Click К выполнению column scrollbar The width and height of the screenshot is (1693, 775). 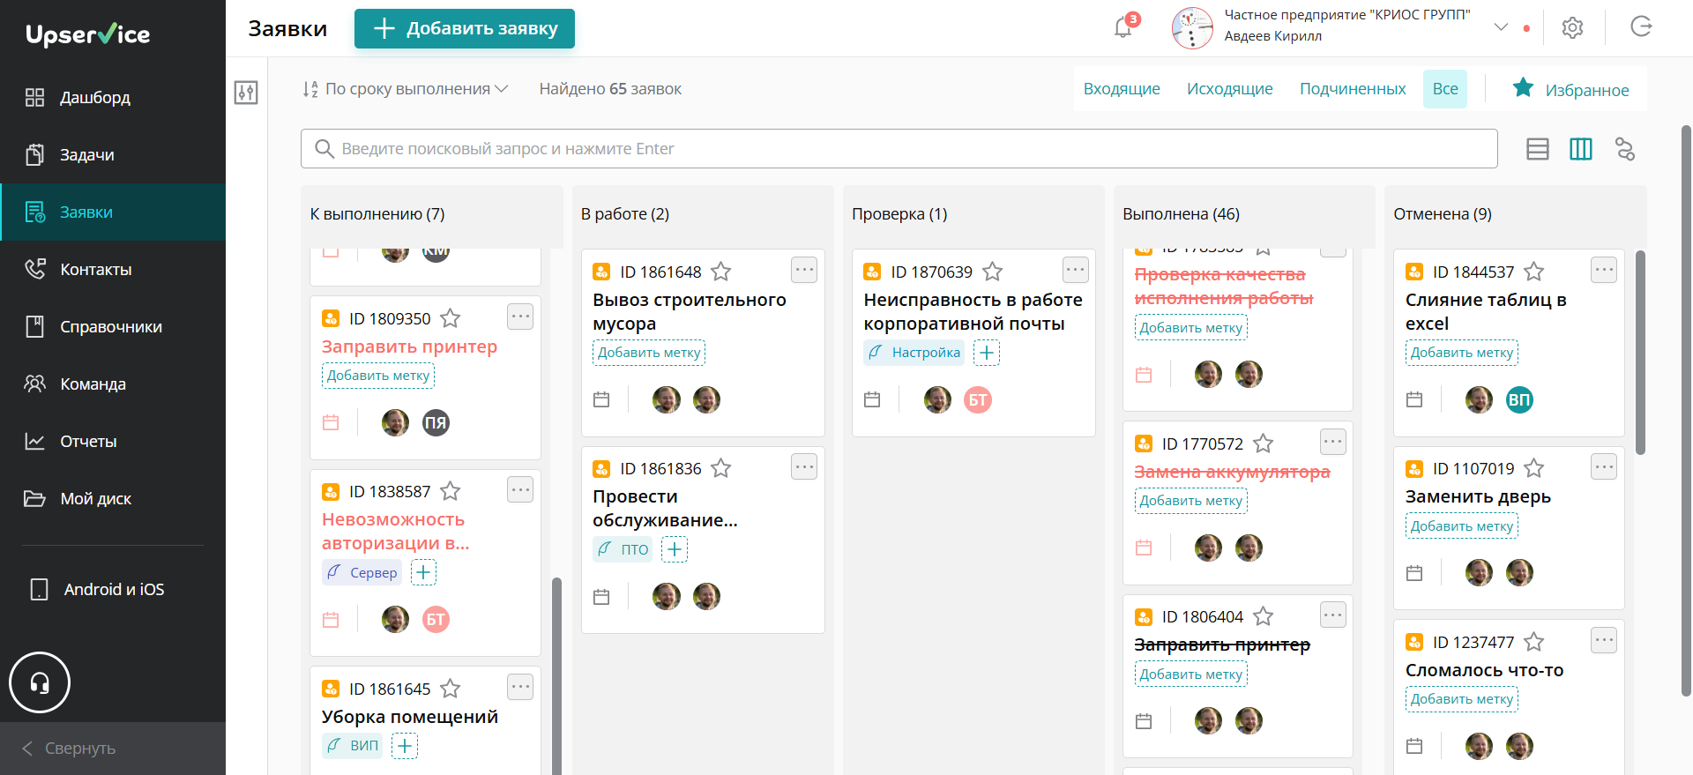coord(556,674)
